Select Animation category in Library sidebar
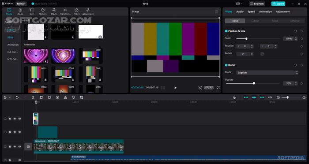 13,45
